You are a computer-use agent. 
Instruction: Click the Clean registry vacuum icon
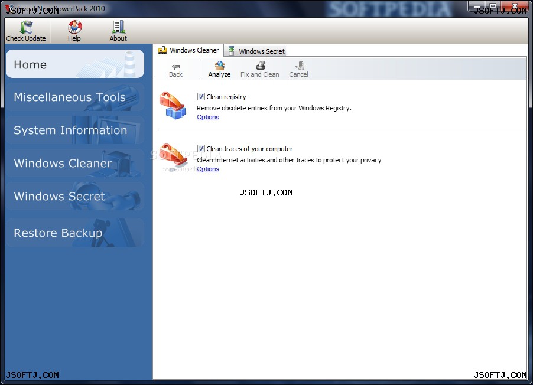pos(173,105)
